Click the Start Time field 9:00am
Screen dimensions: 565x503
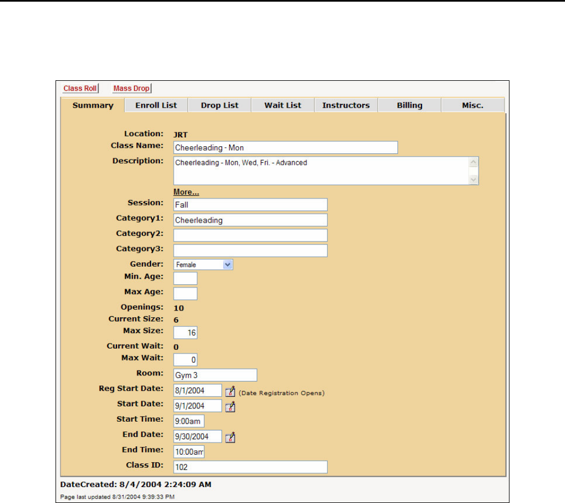189,421
